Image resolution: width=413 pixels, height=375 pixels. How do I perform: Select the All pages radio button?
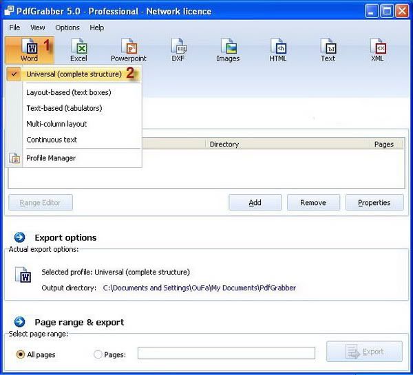pos(20,354)
